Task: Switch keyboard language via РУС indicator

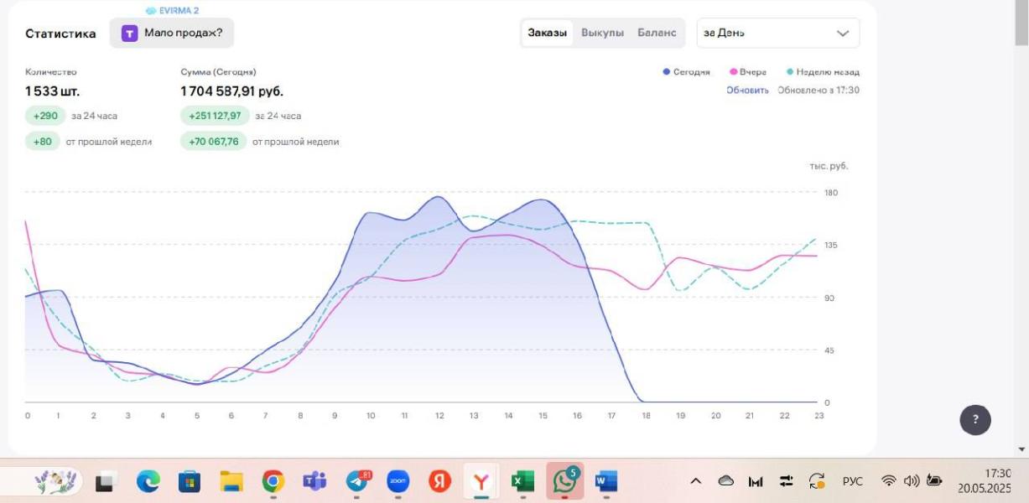Action: coord(852,481)
